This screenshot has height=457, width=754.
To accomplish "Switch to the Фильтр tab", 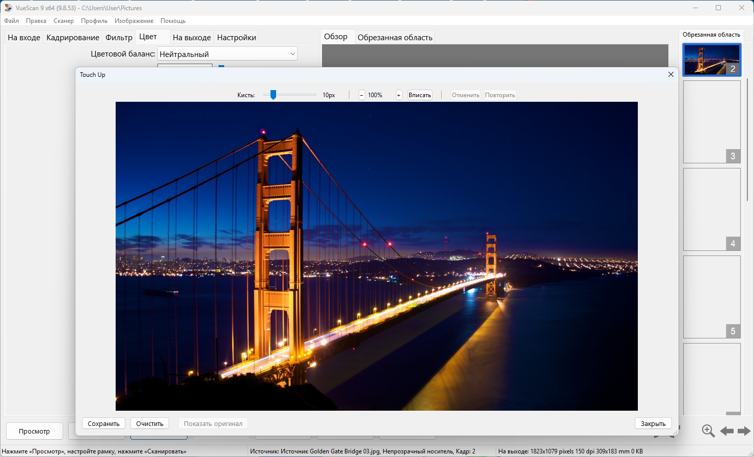I will 119,38.
